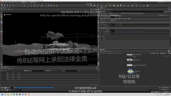
Task: Add a Camera from the lights shelf
Action: 88,6
